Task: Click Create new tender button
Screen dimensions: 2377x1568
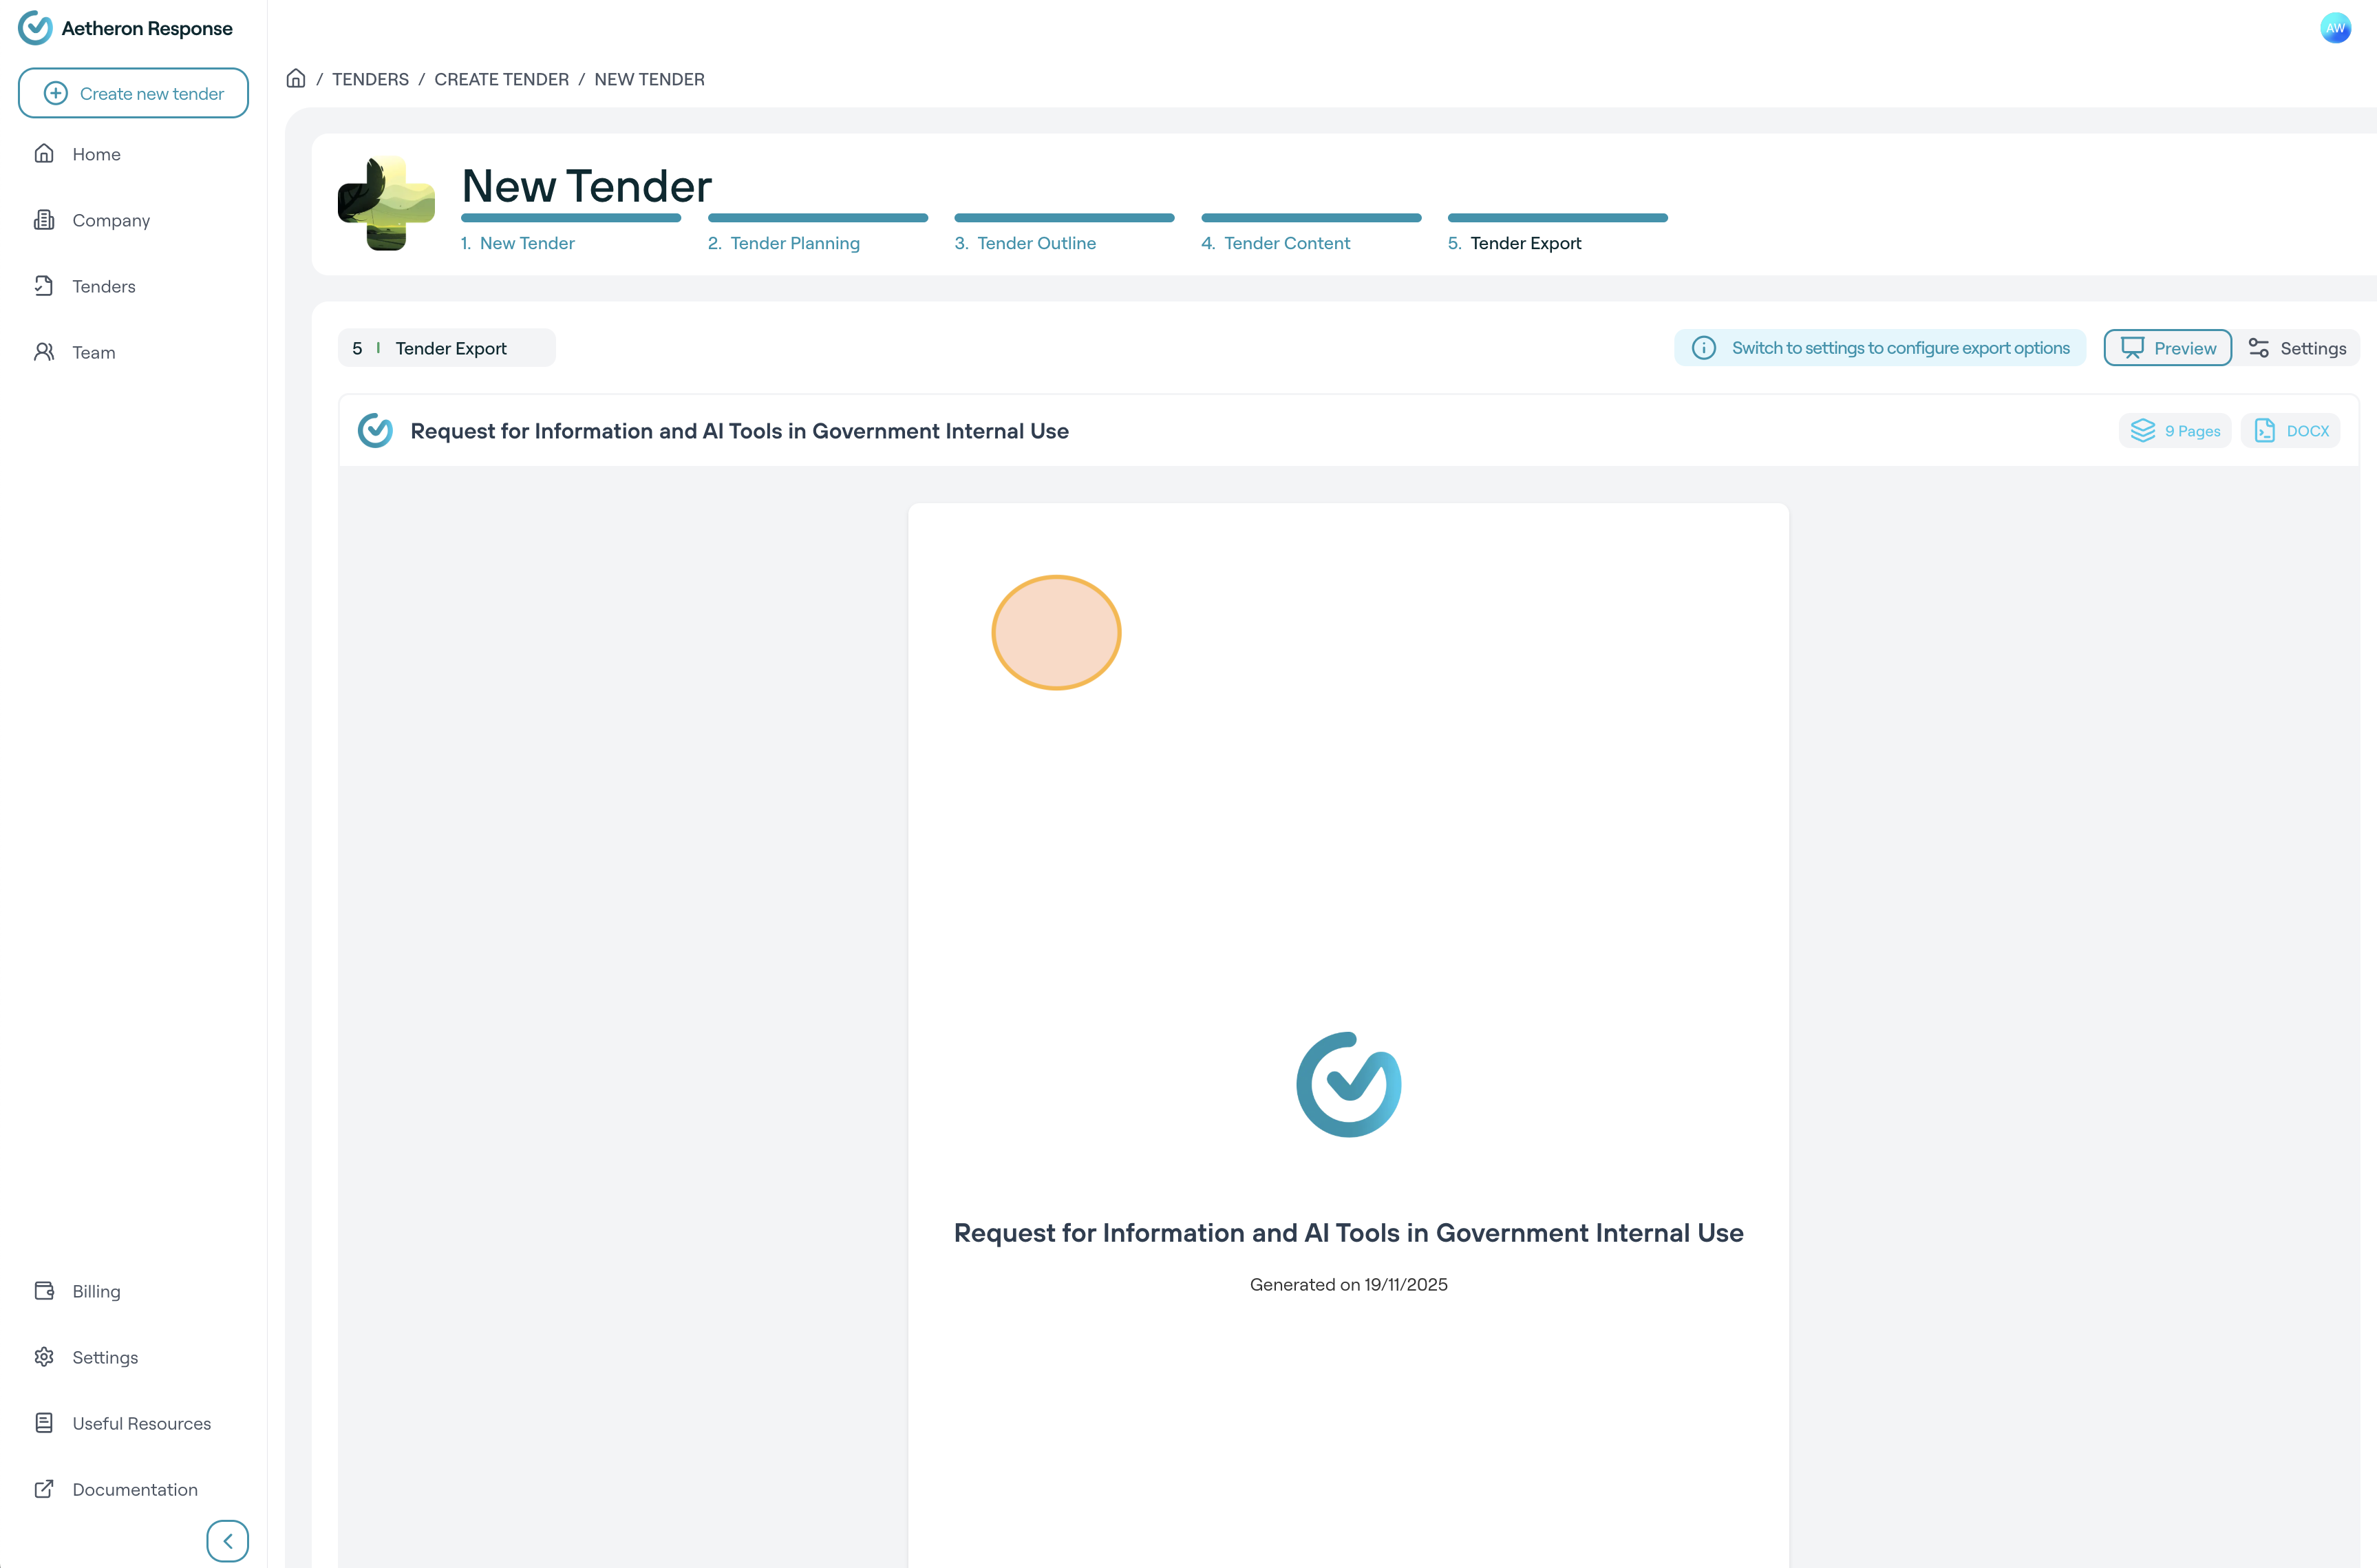Action: tap(133, 93)
